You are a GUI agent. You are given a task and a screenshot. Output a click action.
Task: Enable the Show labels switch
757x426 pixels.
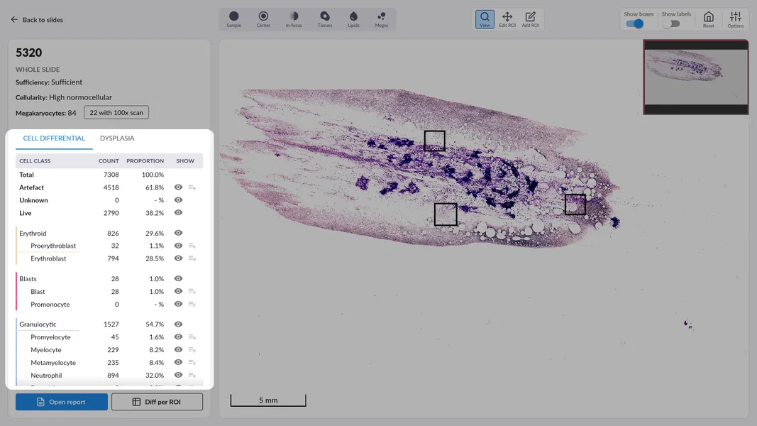click(671, 23)
